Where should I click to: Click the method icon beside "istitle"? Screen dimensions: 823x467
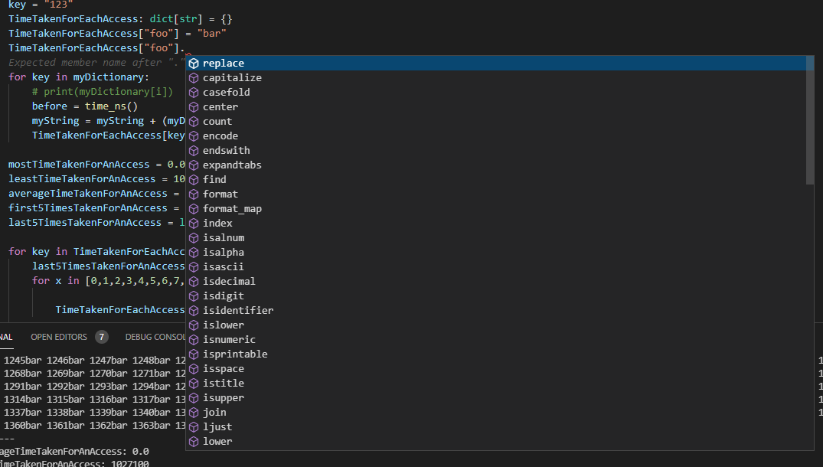[x=193, y=383]
